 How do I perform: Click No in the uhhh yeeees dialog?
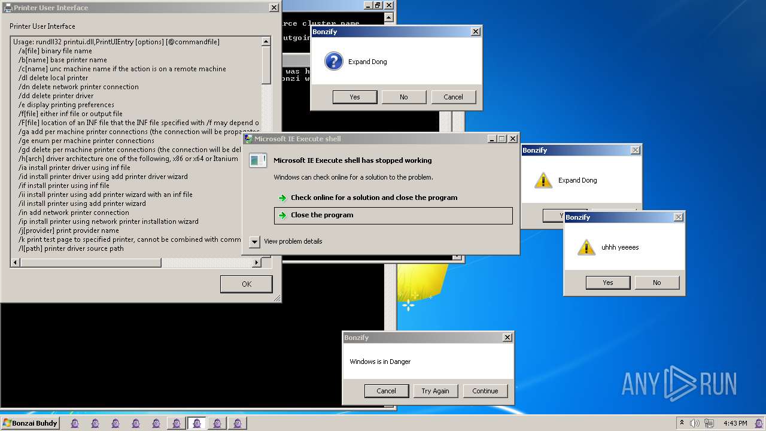click(657, 283)
